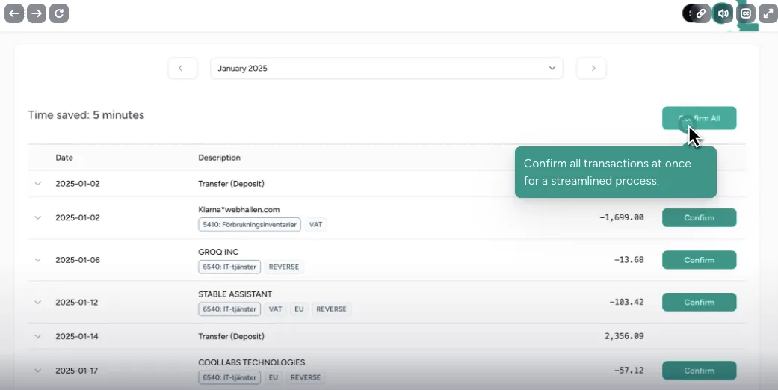
Task: Click the REVERSE tag under GROQ INC
Action: (284, 267)
